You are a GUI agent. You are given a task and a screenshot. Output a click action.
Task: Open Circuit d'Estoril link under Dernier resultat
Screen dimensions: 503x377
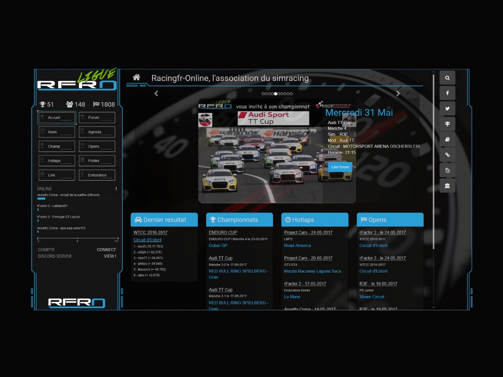147,240
